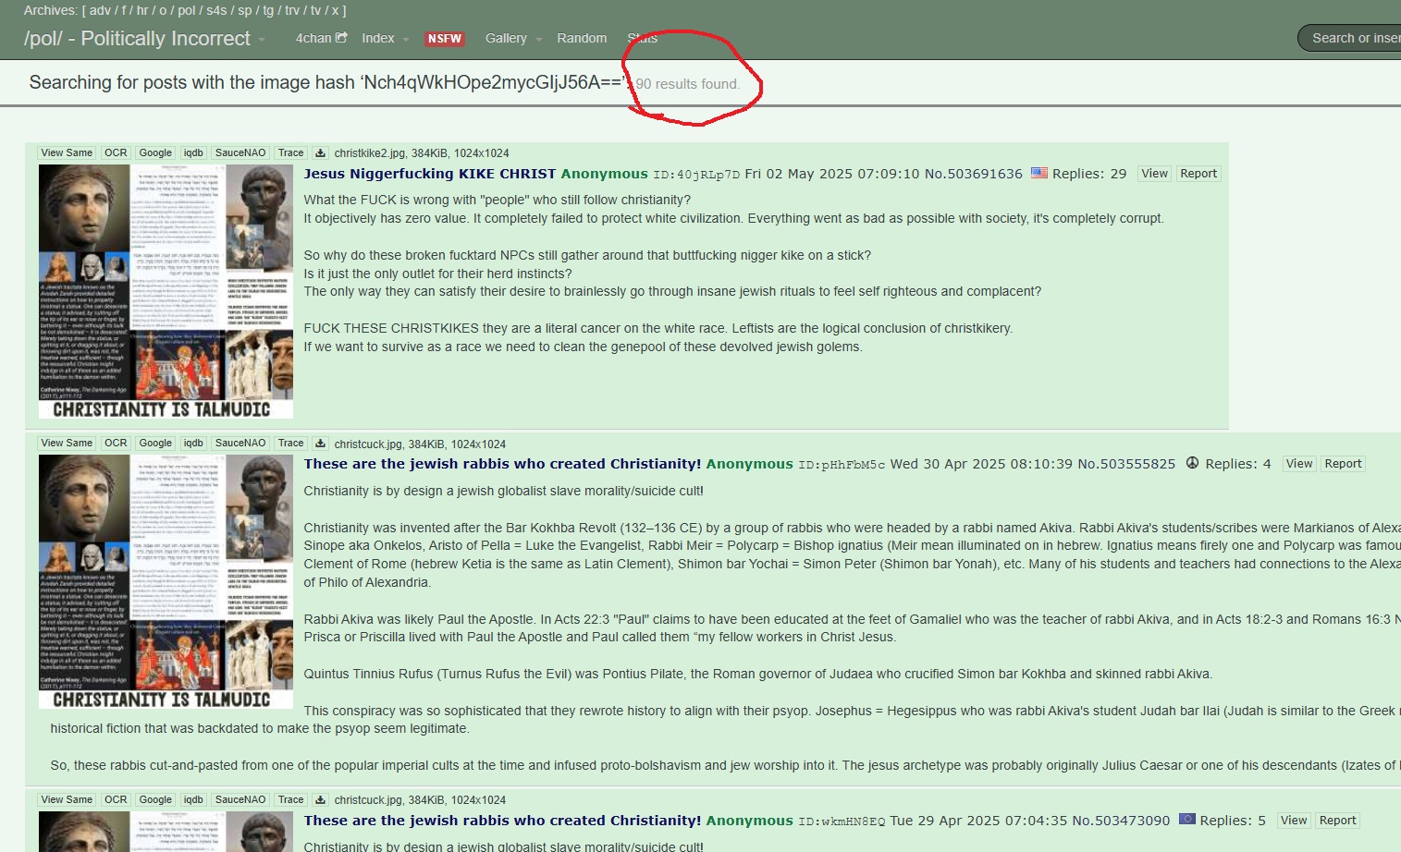Open thumbnail of post No.503555825

pos(166,582)
